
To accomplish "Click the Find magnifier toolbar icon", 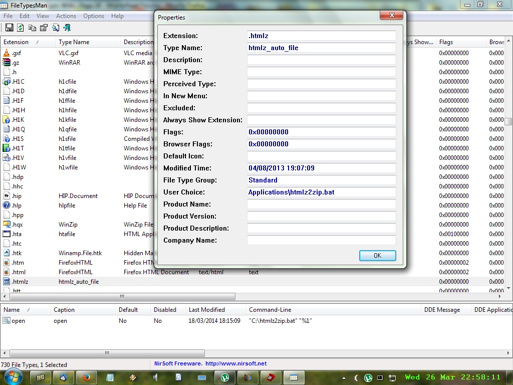I will point(56,28).
